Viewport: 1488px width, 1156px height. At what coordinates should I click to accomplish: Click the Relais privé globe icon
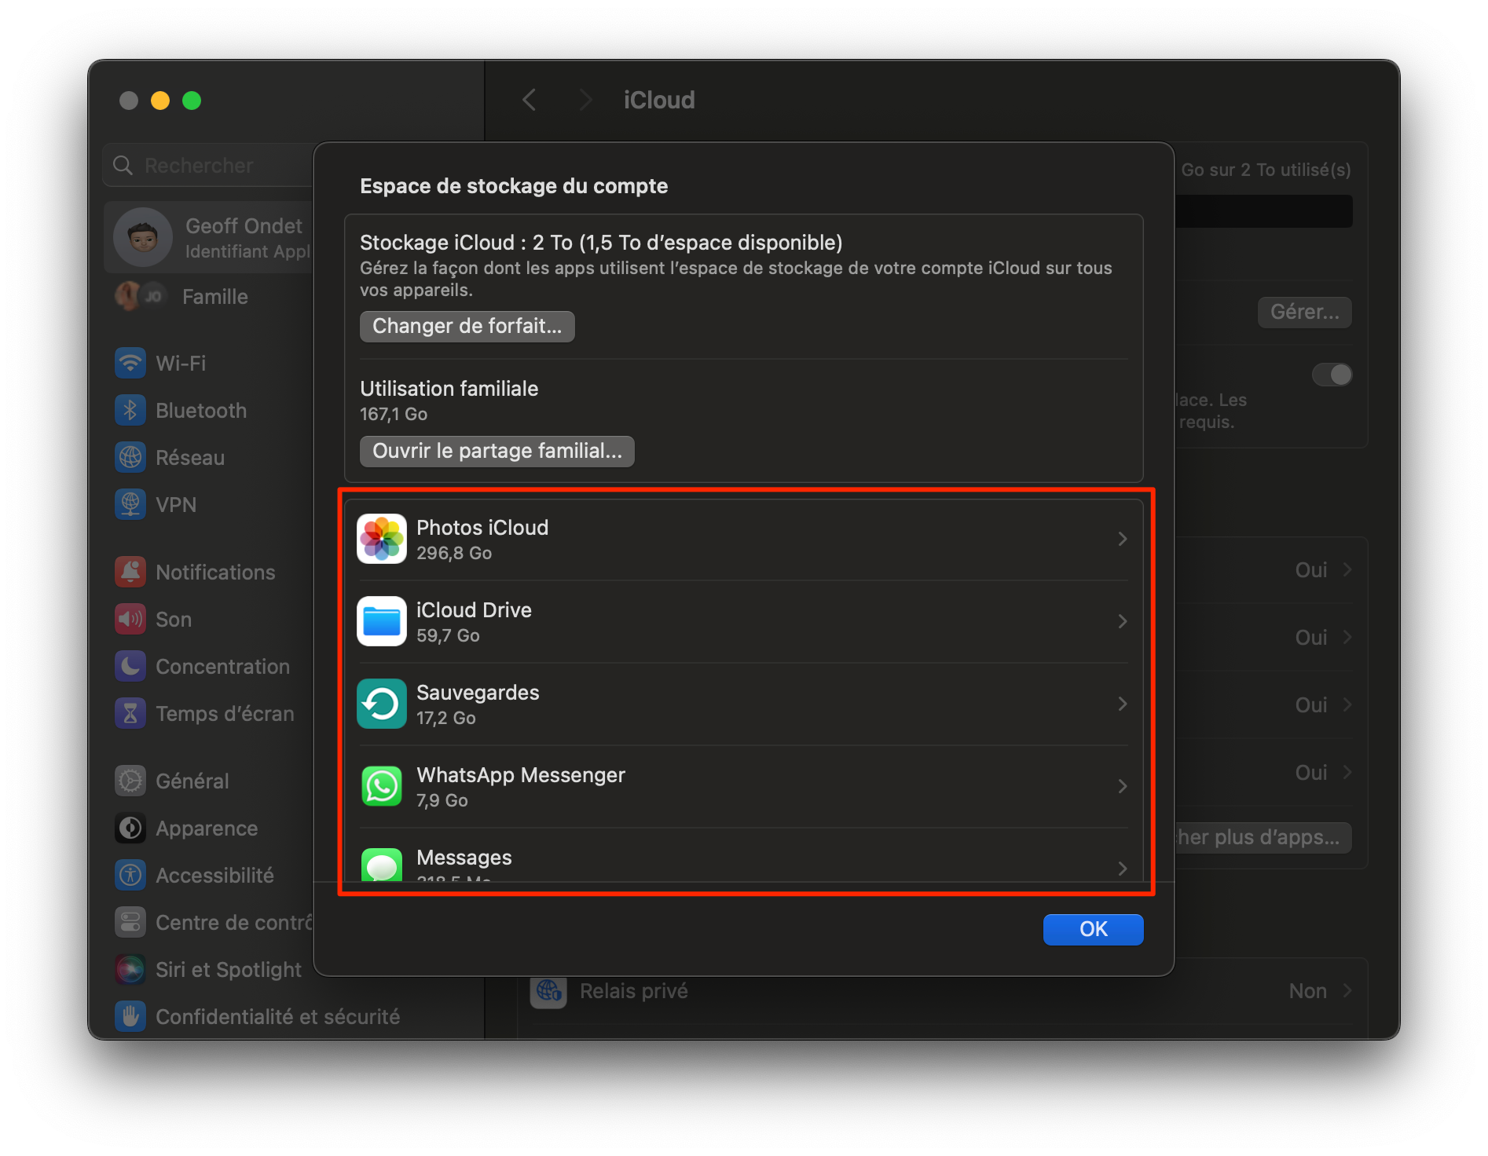[x=548, y=992]
